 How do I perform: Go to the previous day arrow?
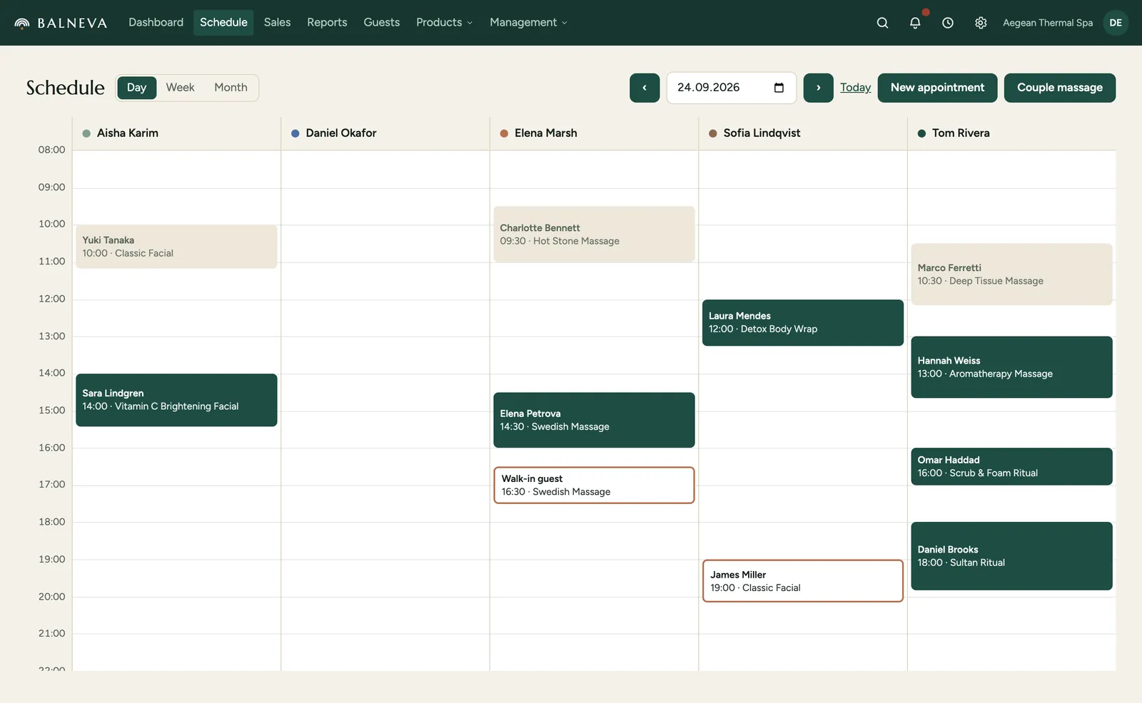click(645, 88)
